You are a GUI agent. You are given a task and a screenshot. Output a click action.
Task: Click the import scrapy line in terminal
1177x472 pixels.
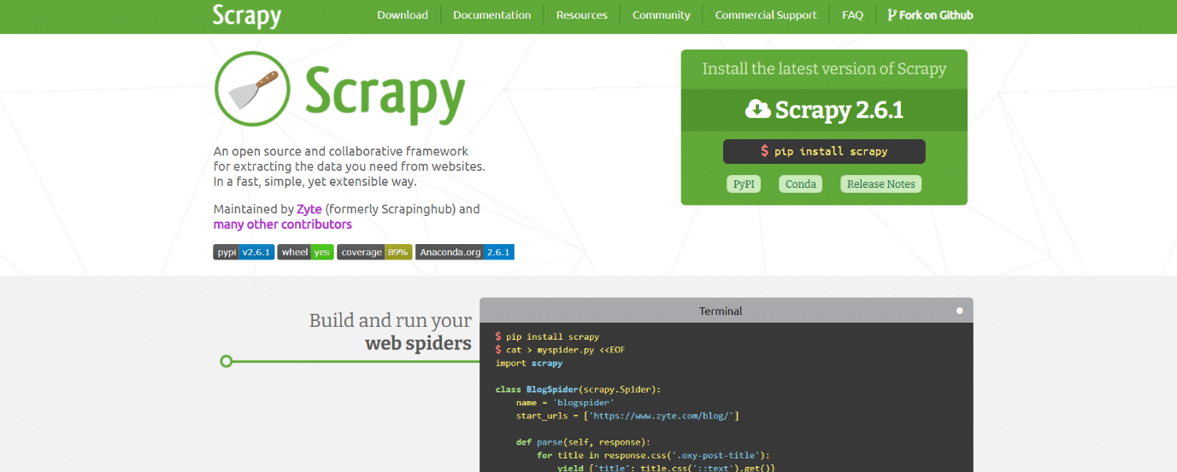(x=529, y=363)
